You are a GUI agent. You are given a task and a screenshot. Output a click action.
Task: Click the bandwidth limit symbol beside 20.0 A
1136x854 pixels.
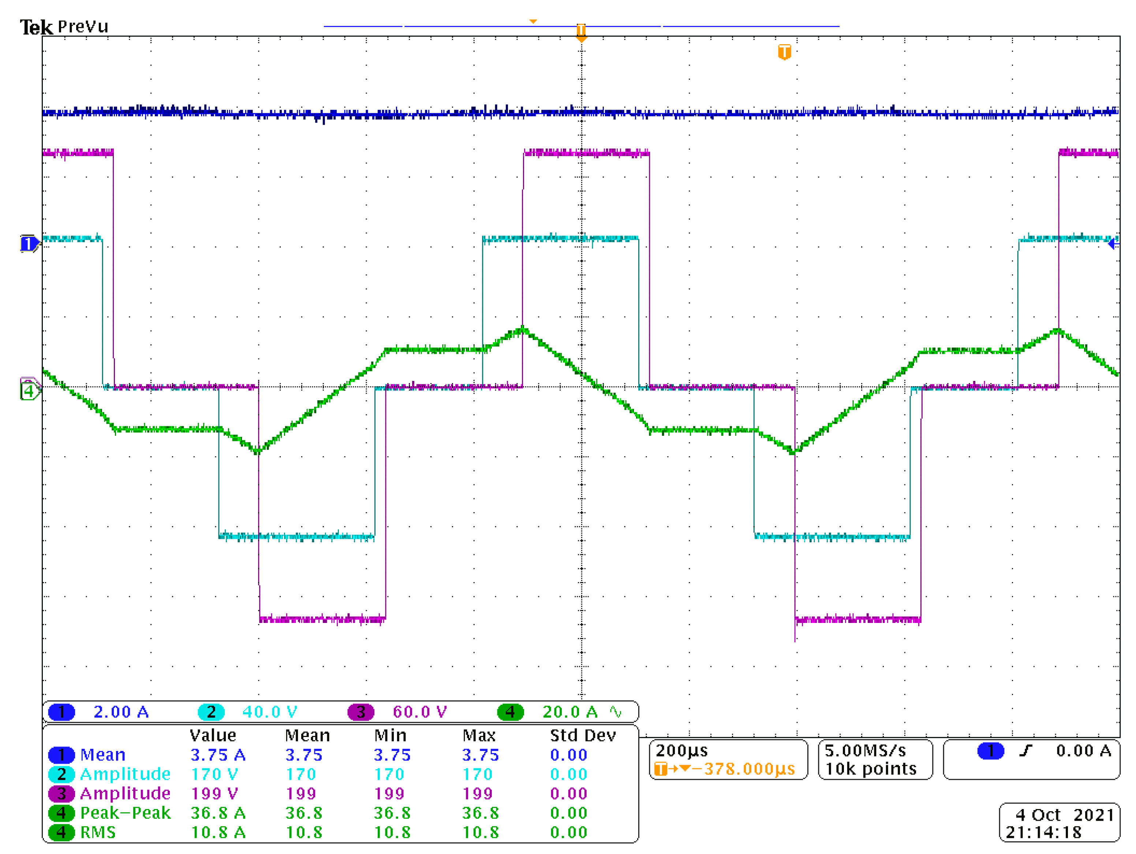click(x=616, y=712)
